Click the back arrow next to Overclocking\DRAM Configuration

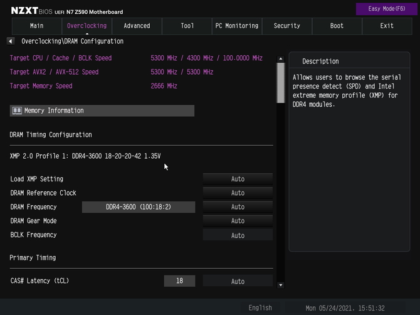[11, 41]
